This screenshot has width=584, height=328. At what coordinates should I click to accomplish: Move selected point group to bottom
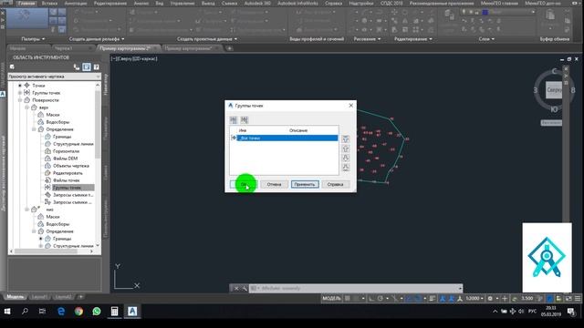[346, 168]
